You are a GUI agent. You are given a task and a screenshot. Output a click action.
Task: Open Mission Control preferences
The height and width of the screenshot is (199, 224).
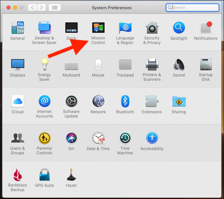click(x=98, y=28)
